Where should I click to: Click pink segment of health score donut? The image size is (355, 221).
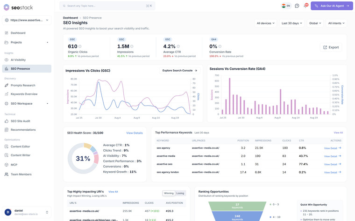96,159
